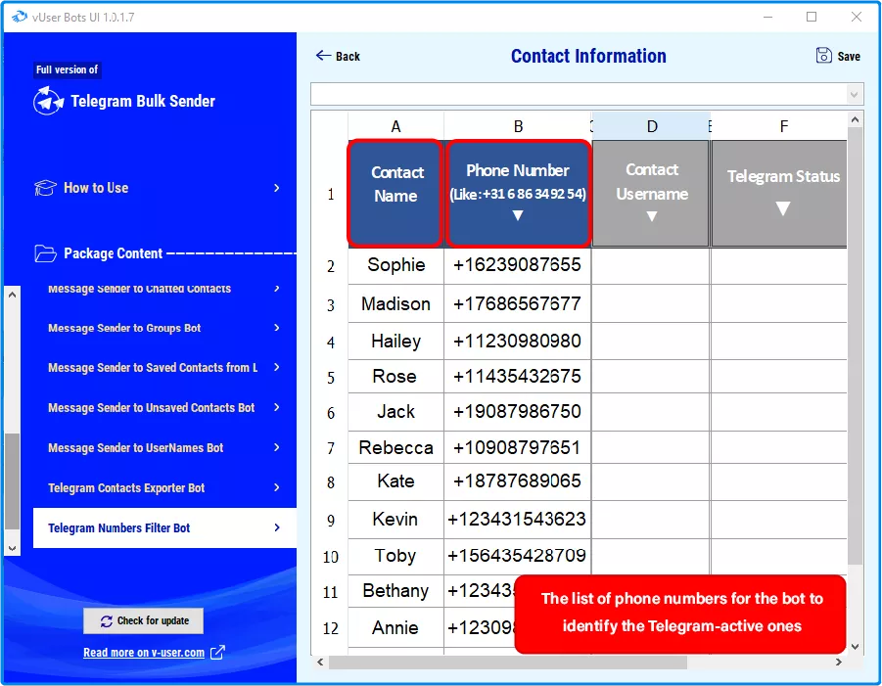Expand Message Sender to UserNames Bot chevron
Image resolution: width=882 pixels, height=686 pixels.
point(276,447)
